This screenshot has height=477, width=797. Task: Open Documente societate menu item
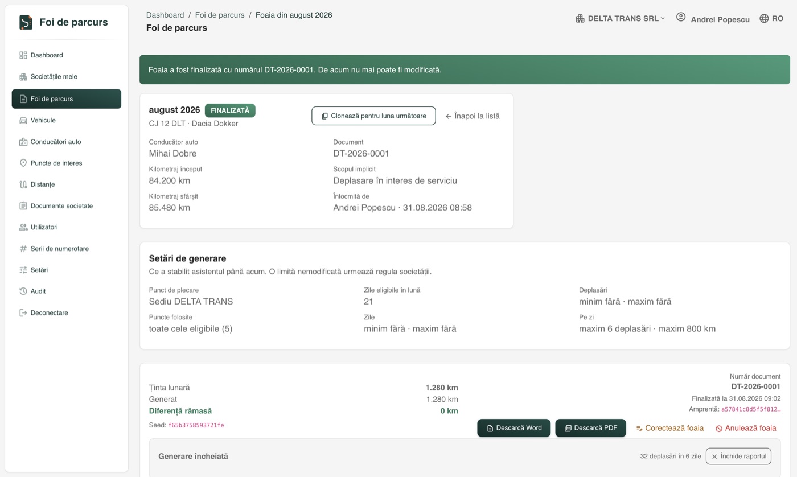point(67,206)
